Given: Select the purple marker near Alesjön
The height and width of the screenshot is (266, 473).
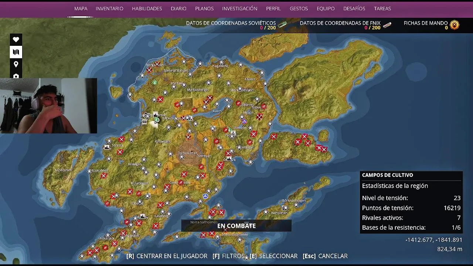Looking at the screenshot, I should coord(244,121).
